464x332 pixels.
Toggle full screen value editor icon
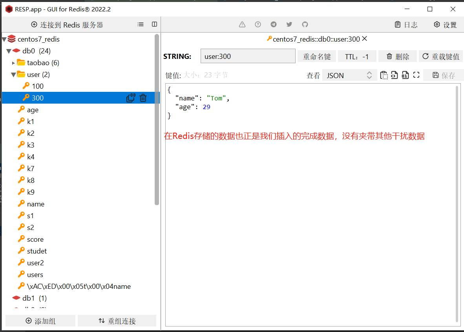tap(417, 75)
